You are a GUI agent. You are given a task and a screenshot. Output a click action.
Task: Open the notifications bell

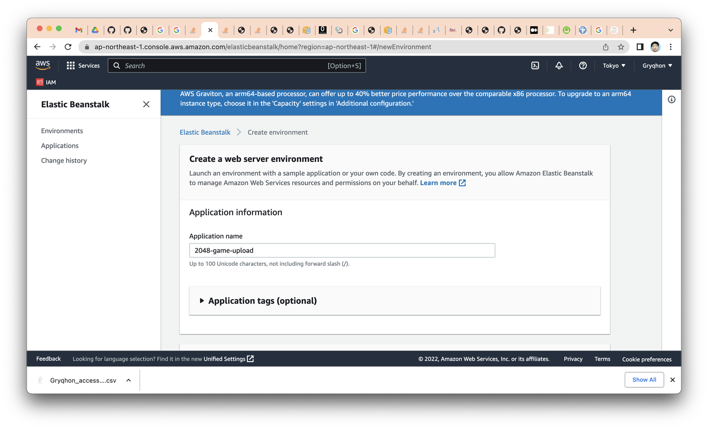[559, 66]
